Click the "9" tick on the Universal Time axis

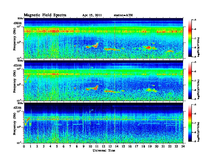[84, 147]
